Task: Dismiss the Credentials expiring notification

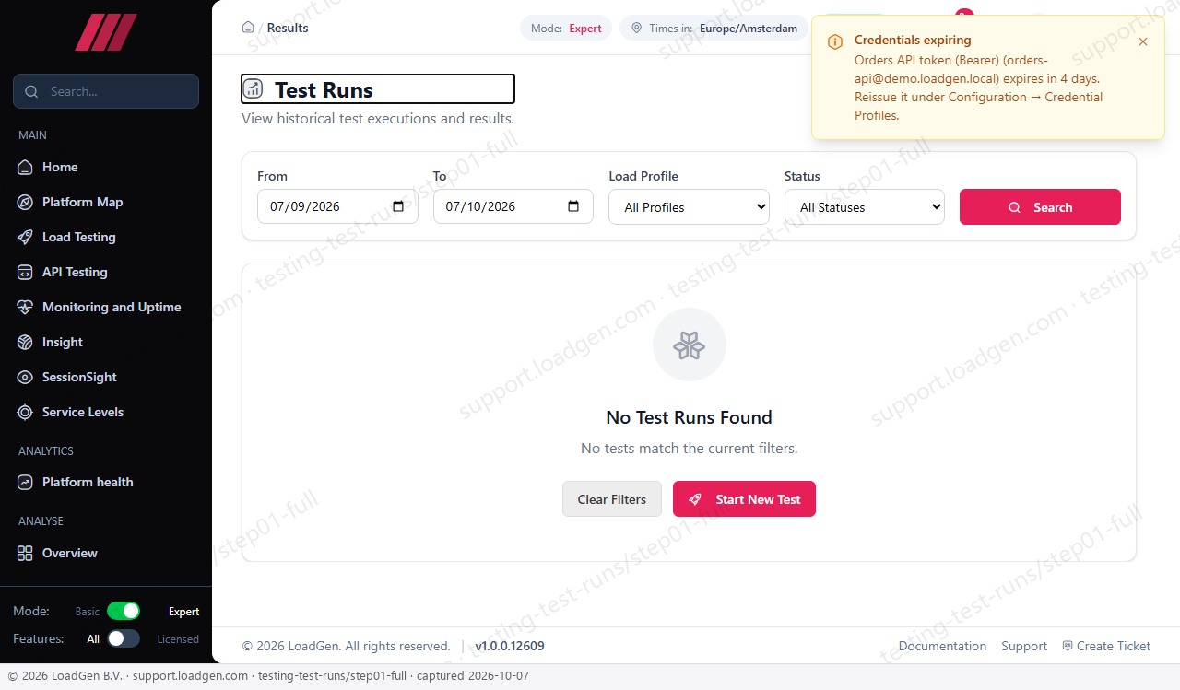Action: [x=1143, y=41]
